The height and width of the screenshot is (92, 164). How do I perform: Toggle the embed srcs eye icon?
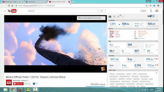click(157, 50)
